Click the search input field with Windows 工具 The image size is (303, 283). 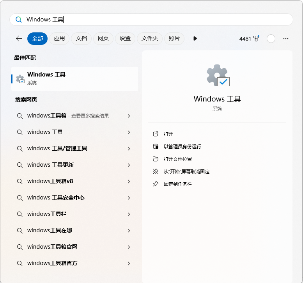coord(151,20)
